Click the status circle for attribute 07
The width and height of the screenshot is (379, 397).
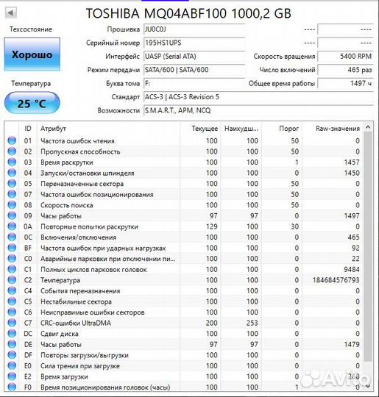coord(12,194)
